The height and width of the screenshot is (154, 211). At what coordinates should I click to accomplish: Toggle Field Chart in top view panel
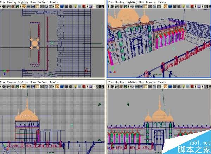point(42,6)
